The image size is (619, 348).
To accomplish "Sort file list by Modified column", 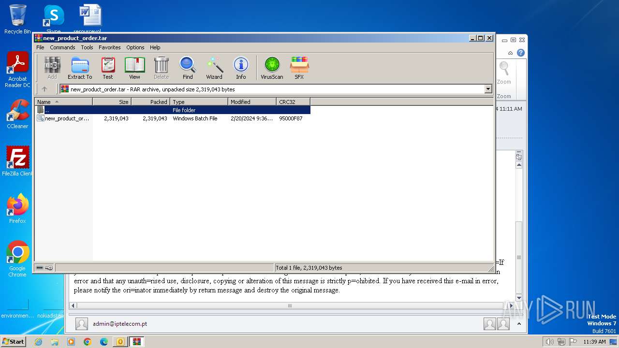I will [x=252, y=101].
